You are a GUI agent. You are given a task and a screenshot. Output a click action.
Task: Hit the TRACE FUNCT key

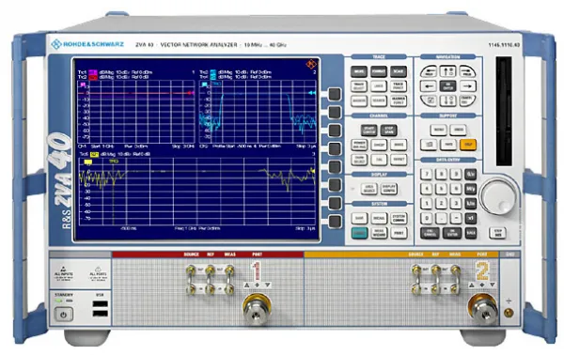coord(399,85)
